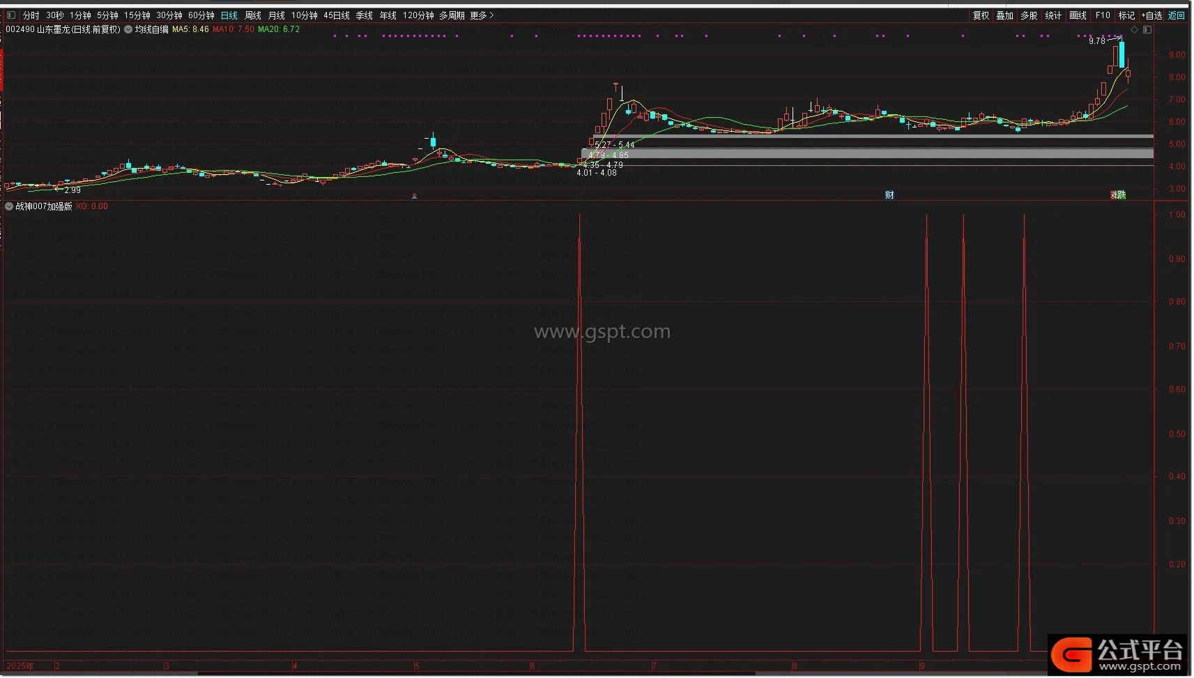Toggle the side panel icon beside the diamond
Viewport: 1194px width, 678px height.
click(x=1147, y=30)
